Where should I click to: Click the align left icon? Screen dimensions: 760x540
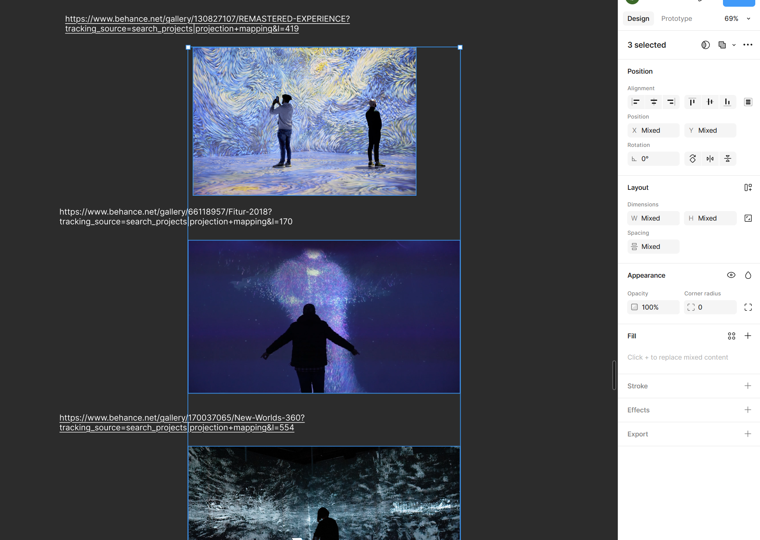[636, 102]
